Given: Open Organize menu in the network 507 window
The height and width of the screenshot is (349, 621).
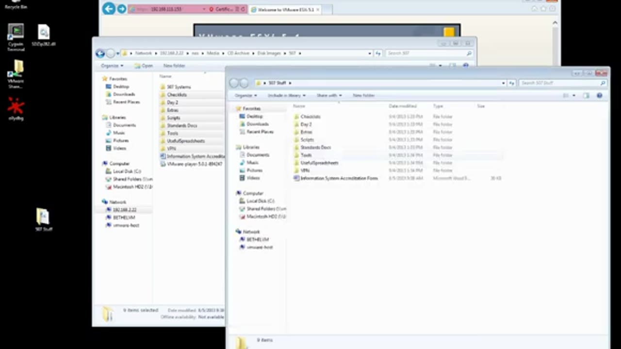Looking at the screenshot, I should 112,65.
